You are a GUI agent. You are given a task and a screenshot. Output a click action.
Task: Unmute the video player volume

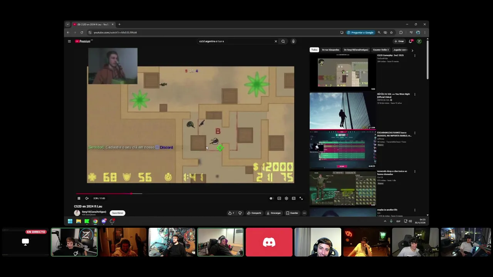(87, 199)
